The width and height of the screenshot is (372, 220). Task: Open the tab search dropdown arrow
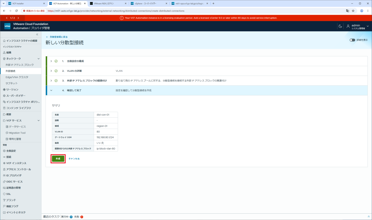pyautogui.click(x=3, y=3)
